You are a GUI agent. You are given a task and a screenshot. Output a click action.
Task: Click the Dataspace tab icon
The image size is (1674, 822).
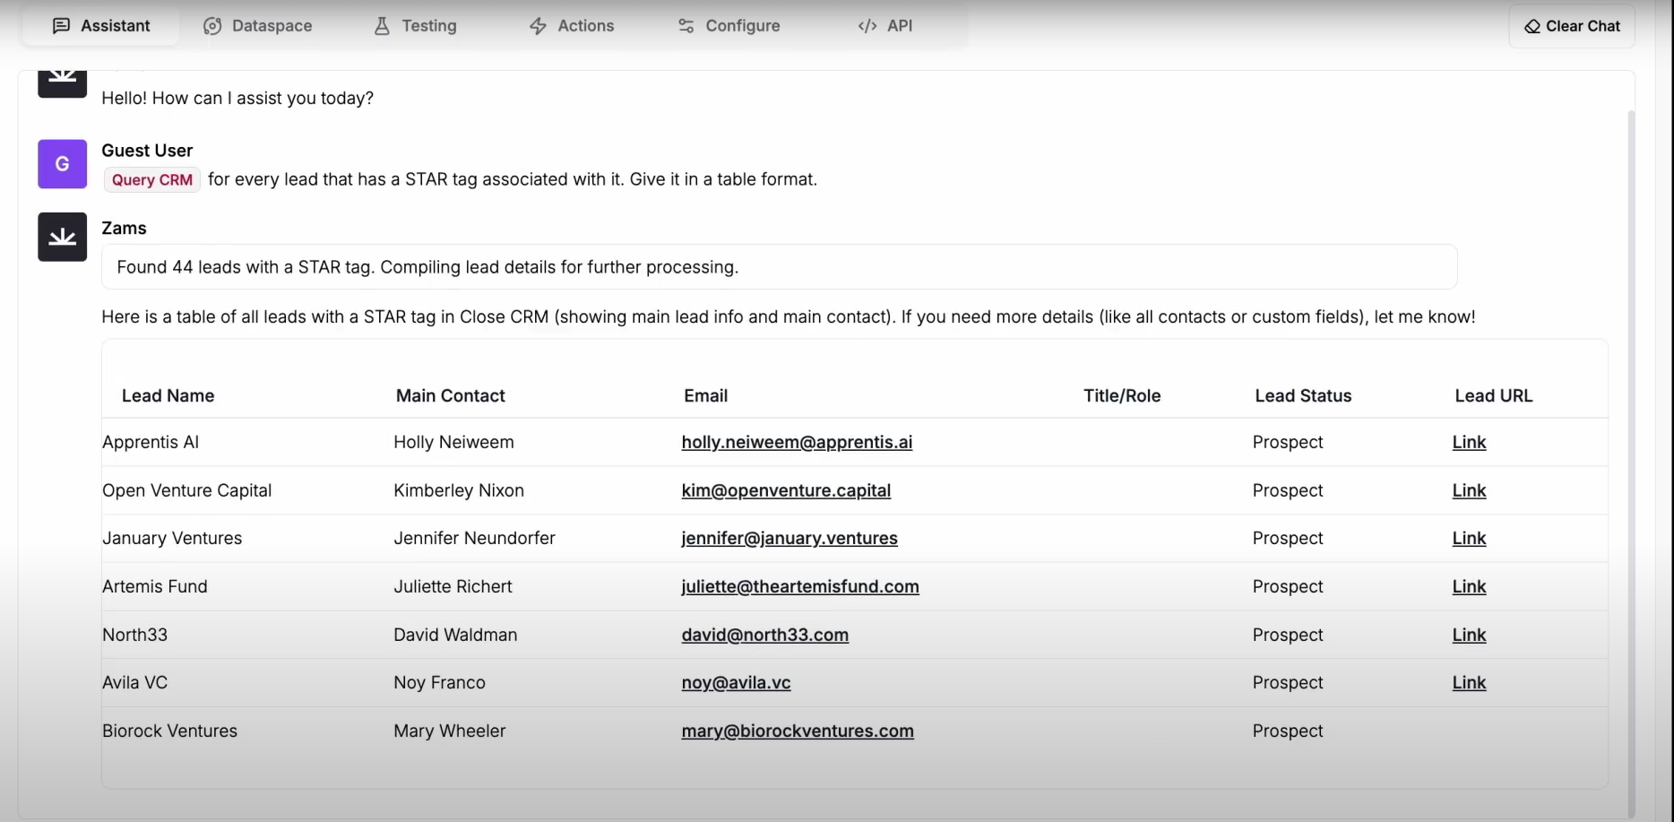212,26
